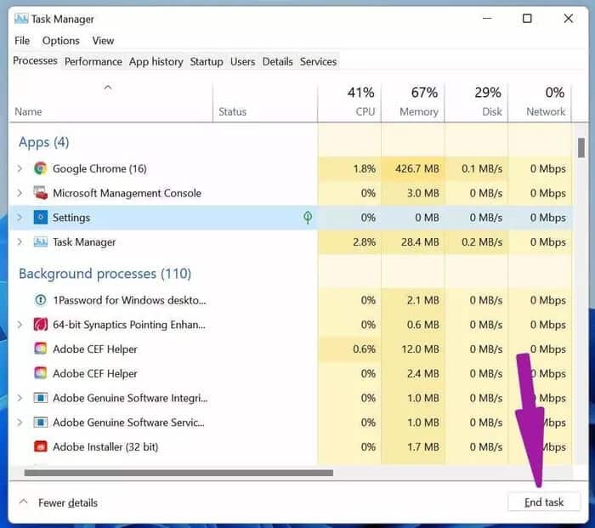Screen dimensions: 595x528
Task: Click the Adobe Genuine Software Integrity icon
Action: point(40,398)
